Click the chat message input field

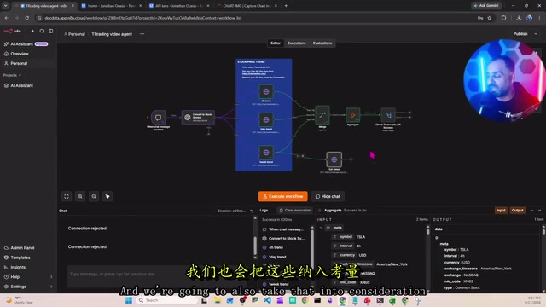tap(160, 275)
